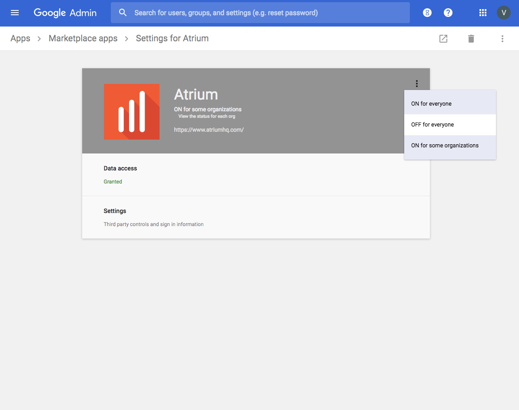The height and width of the screenshot is (410, 519).
Task: Open the hourglass tasks icon
Action: click(x=427, y=13)
